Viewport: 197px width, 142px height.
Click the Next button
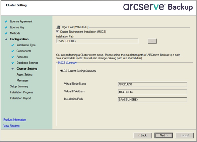(x=163, y=135)
